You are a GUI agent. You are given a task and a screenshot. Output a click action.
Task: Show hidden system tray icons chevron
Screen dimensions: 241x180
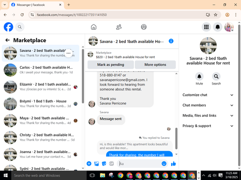click(203, 175)
